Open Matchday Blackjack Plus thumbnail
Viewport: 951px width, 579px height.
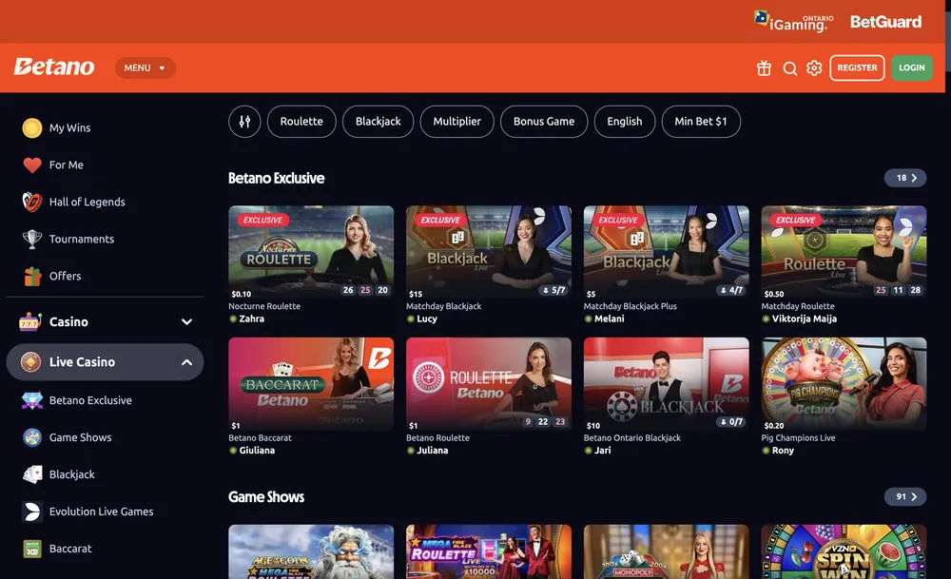pyautogui.click(x=667, y=252)
